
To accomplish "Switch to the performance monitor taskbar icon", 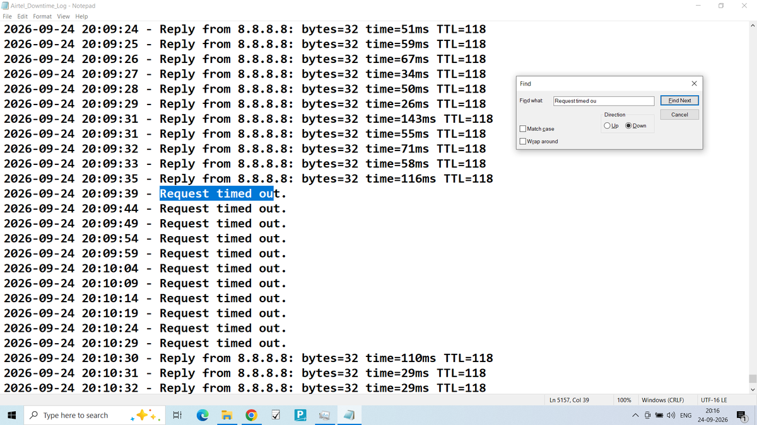I will tap(324, 416).
